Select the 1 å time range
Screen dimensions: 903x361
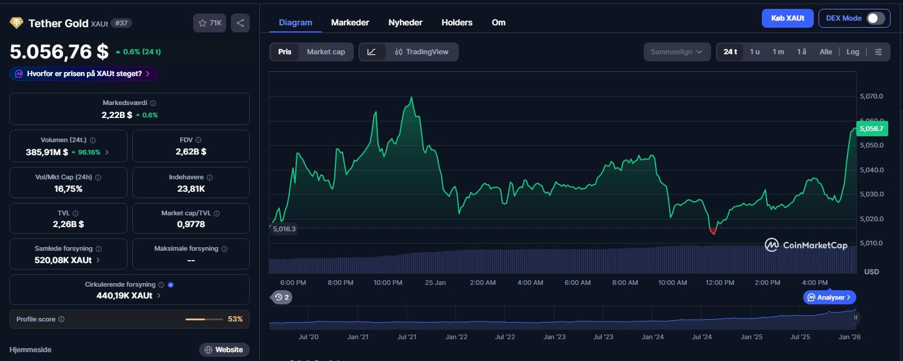click(801, 52)
